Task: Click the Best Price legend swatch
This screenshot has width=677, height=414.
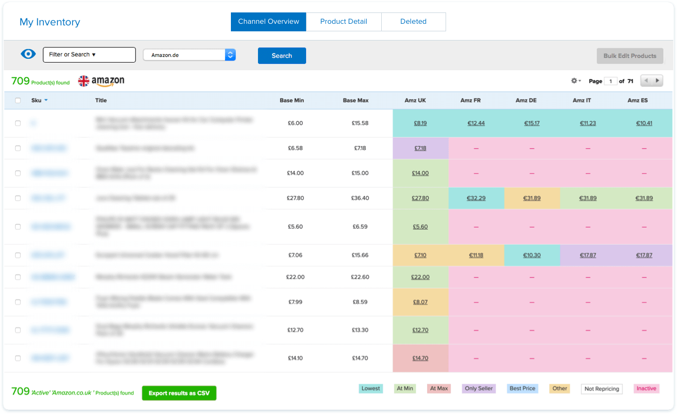Action: [522, 389]
